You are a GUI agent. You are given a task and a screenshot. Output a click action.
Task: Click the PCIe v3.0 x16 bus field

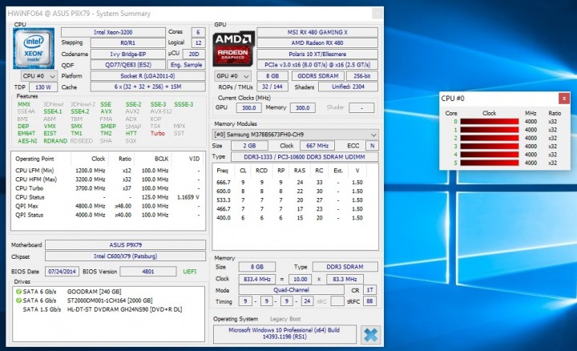317,65
